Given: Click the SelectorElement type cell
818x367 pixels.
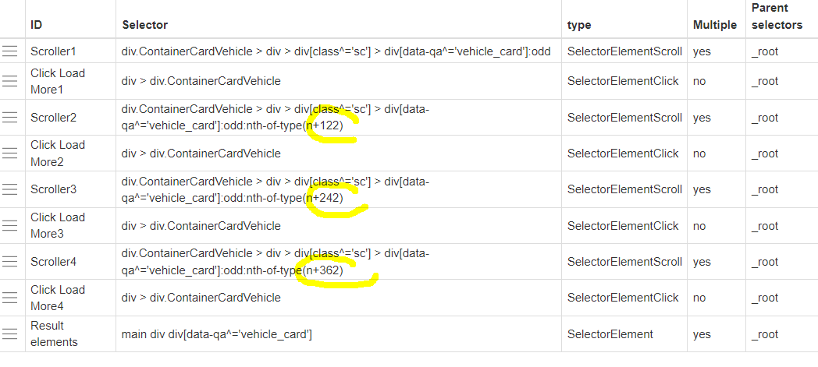Looking at the screenshot, I should click(x=610, y=334).
